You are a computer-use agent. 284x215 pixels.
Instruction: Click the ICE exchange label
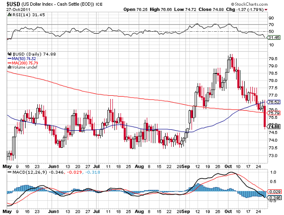tap(99, 4)
